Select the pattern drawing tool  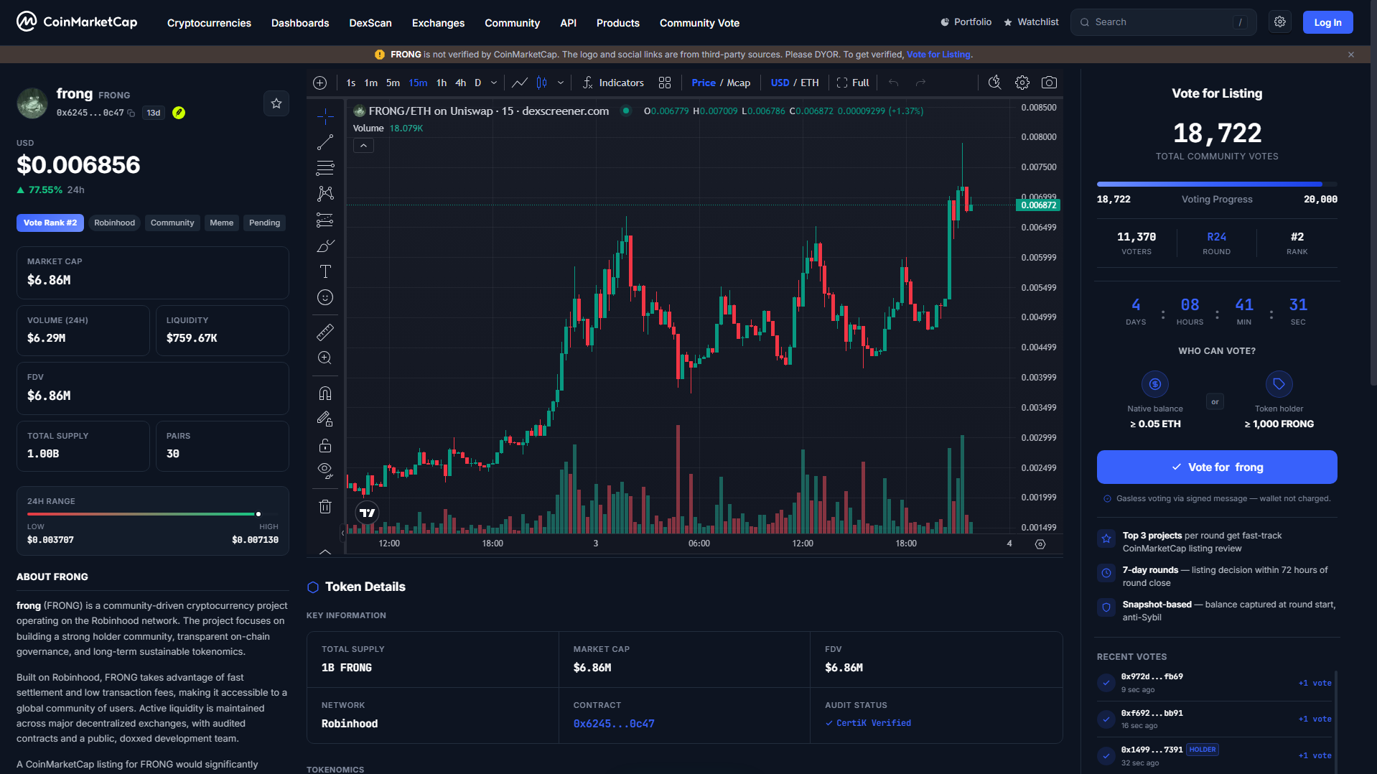[325, 194]
